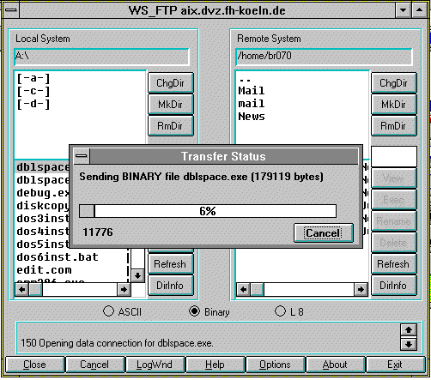This screenshot has width=431, height=380.
Task: Click the remote MkDir button
Action: [394, 105]
